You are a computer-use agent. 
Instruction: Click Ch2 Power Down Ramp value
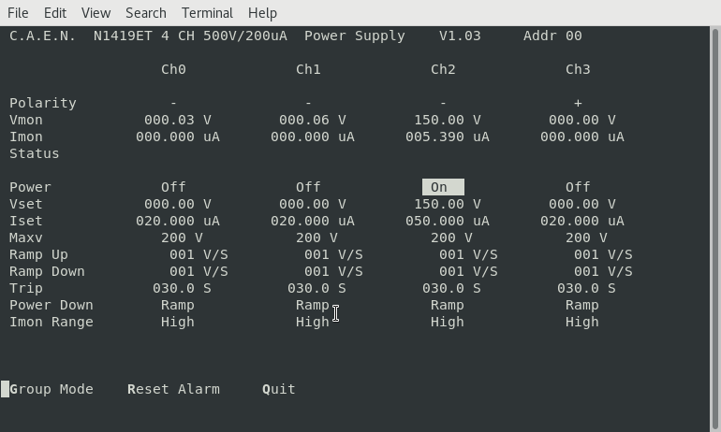[448, 305]
